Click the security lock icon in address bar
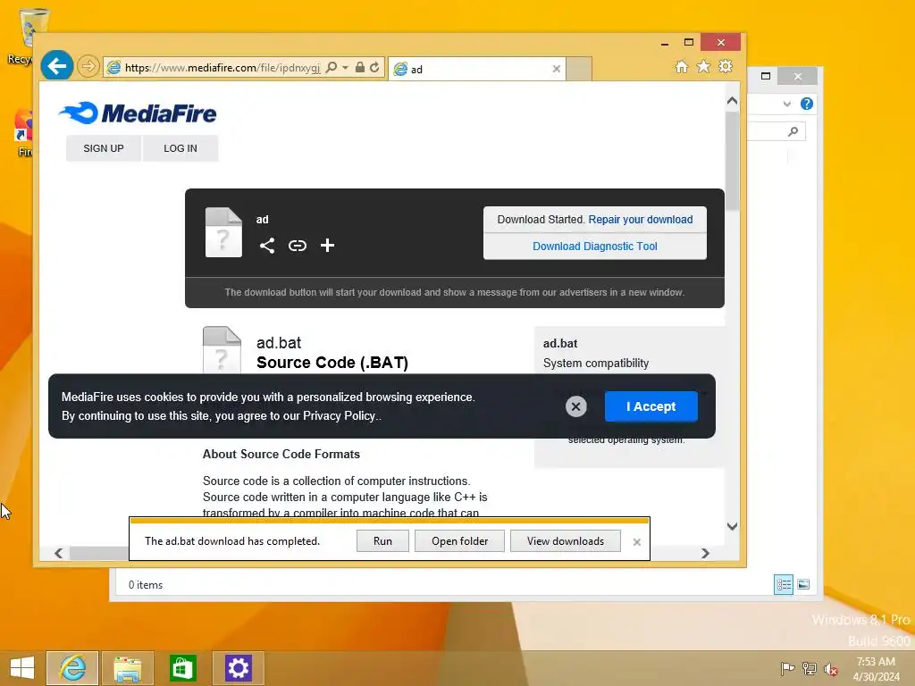The height and width of the screenshot is (686, 915). click(x=359, y=68)
